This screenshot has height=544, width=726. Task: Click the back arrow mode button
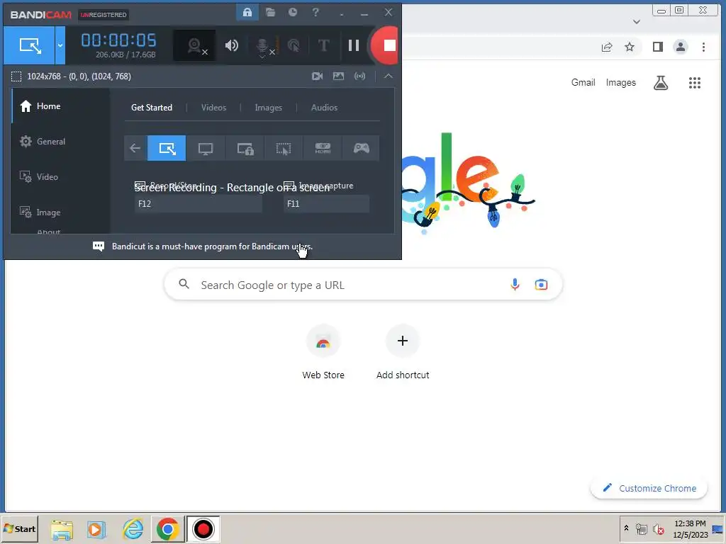tap(135, 148)
